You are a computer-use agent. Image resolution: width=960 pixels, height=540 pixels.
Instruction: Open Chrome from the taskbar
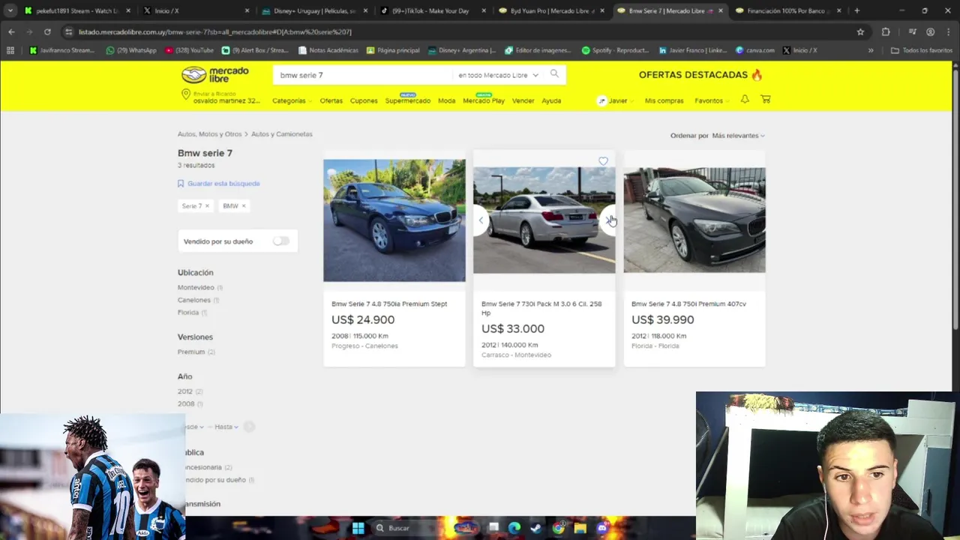click(x=558, y=528)
